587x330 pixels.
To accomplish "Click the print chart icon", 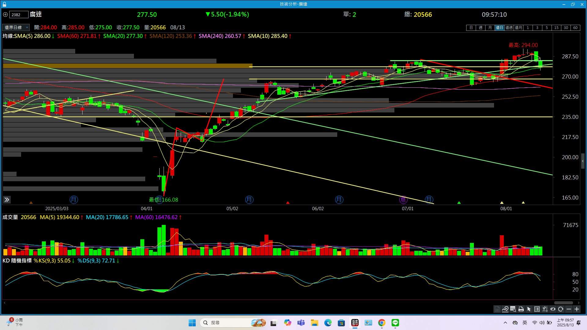I will tap(521, 309).
